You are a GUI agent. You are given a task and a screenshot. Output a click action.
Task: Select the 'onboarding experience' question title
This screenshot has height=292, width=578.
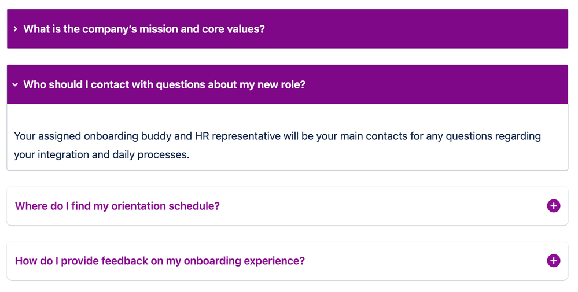pyautogui.click(x=160, y=261)
